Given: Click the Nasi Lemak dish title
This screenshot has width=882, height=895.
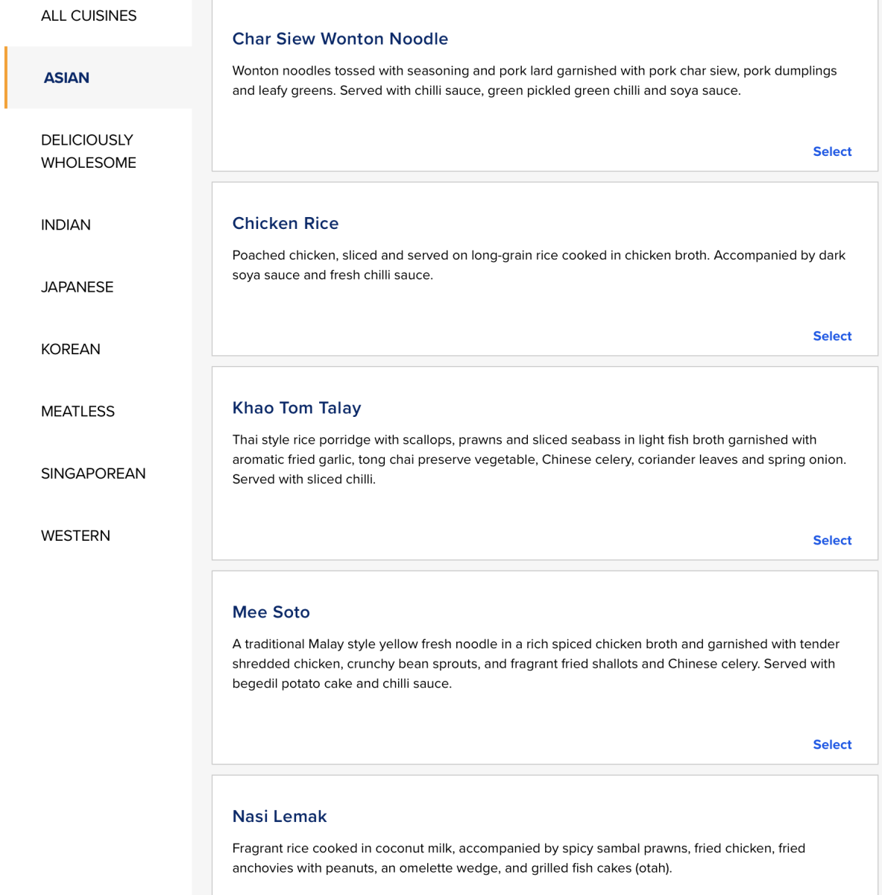Looking at the screenshot, I should (280, 817).
